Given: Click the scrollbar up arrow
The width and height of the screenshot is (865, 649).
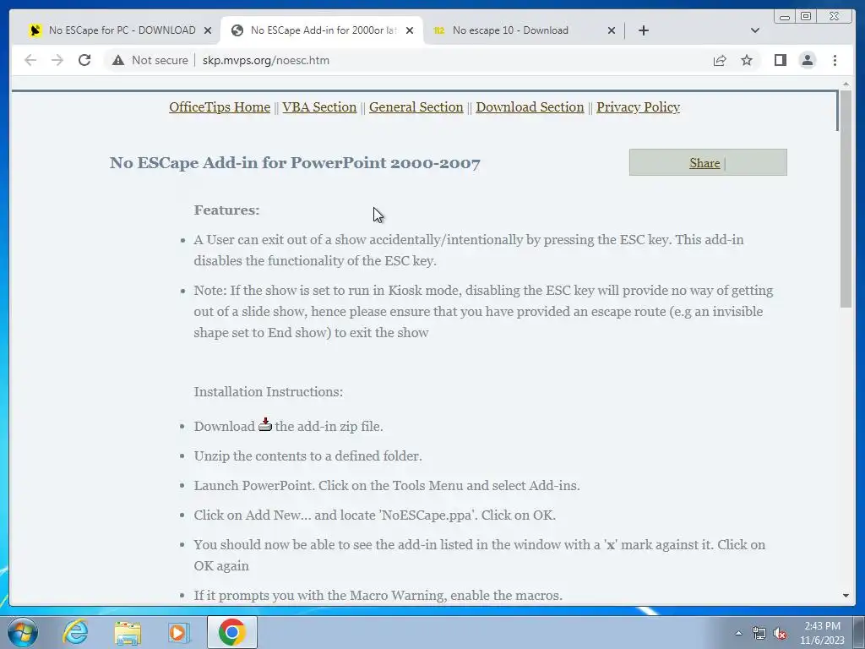Looking at the screenshot, I should 846,84.
